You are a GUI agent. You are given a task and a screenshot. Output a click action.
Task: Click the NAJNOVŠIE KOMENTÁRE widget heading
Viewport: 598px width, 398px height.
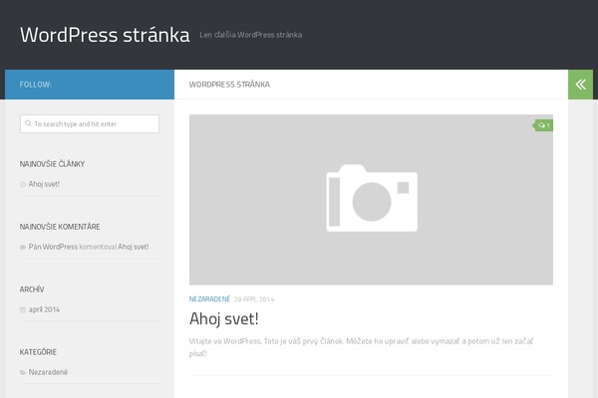coord(60,227)
